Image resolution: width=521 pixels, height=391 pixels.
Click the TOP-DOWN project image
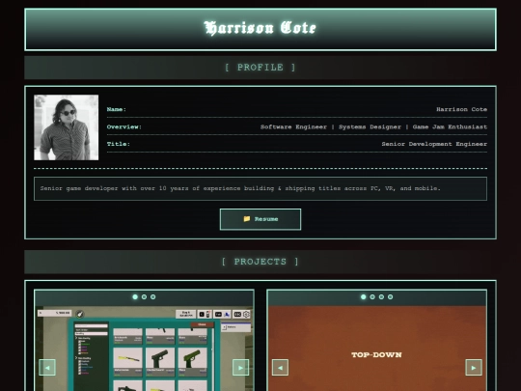[377, 349]
